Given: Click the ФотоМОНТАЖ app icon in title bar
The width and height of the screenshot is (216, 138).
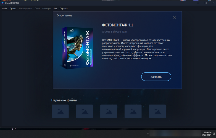Looking at the screenshot, I should pyautogui.click(x=2, y=3).
